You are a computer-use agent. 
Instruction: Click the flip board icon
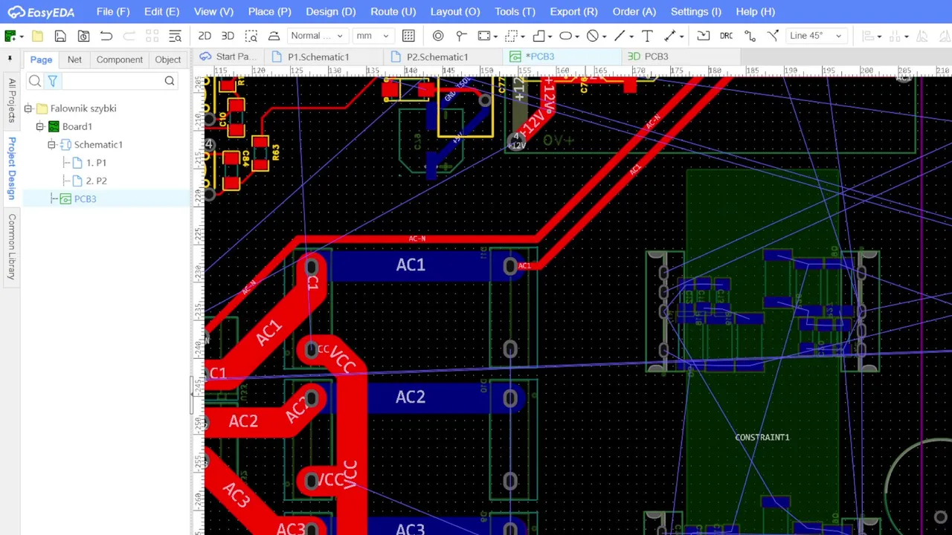click(274, 36)
